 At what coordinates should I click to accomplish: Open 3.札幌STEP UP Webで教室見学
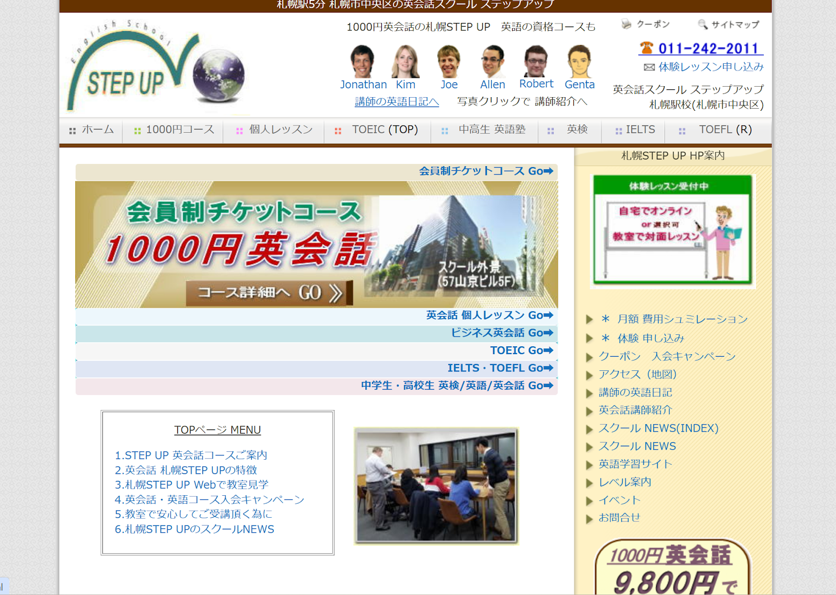[192, 485]
